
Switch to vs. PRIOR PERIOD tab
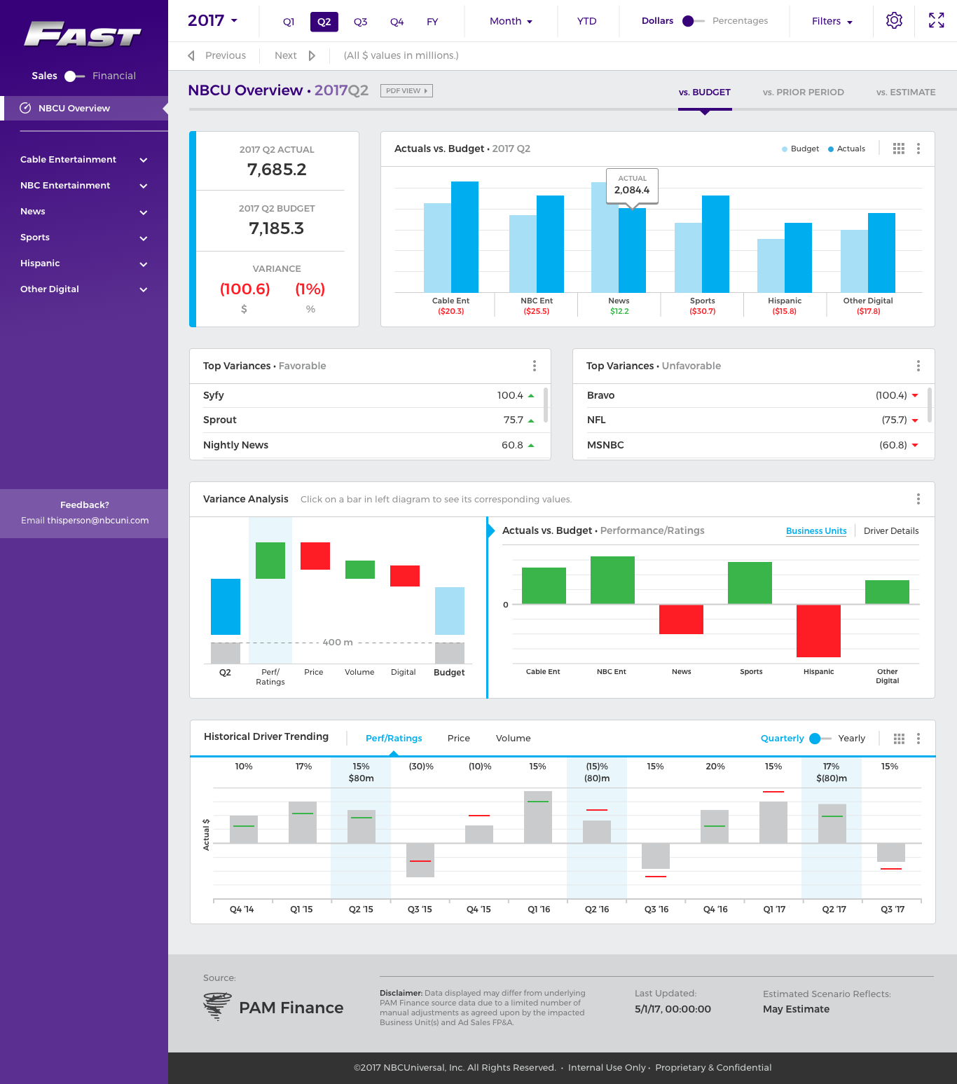pyautogui.click(x=804, y=92)
